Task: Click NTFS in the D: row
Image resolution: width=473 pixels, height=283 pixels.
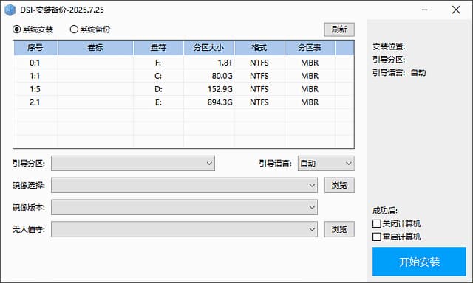Action: 259,89
